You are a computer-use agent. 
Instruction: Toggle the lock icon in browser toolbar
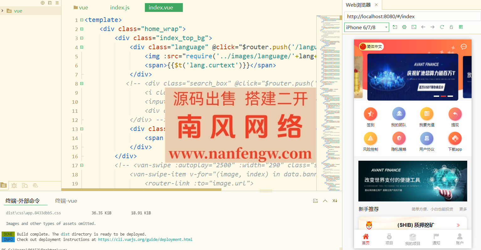point(451,27)
